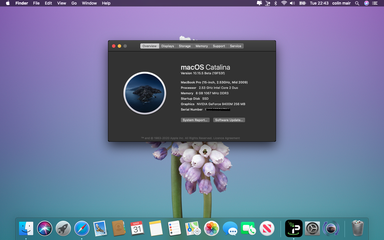Open Spotlight search magnifier
384x240 pixels.
click(357, 3)
